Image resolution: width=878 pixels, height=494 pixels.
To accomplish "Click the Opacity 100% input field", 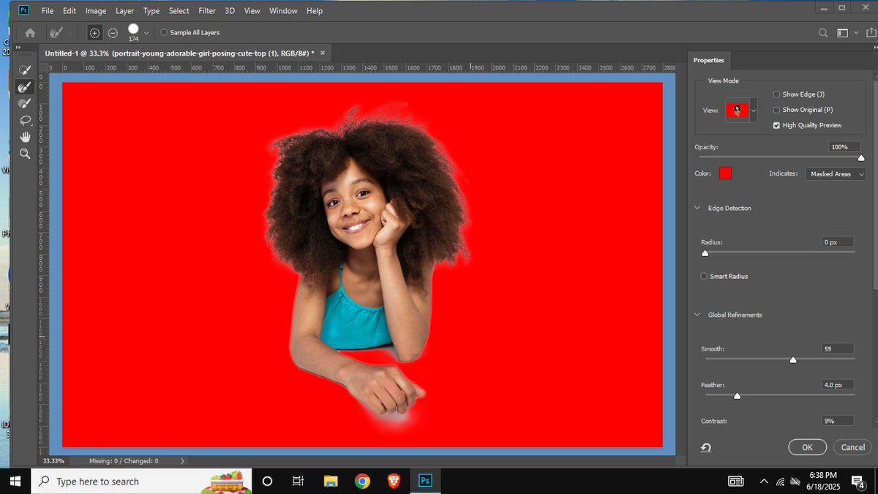I will (844, 147).
